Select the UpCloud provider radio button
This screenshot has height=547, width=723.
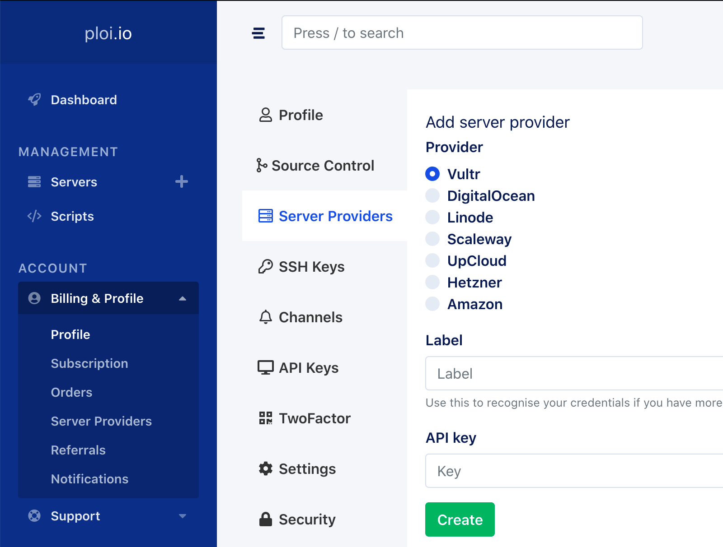(x=432, y=260)
